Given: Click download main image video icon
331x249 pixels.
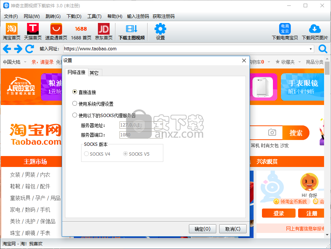Looking at the screenshot, I should click(132, 32).
